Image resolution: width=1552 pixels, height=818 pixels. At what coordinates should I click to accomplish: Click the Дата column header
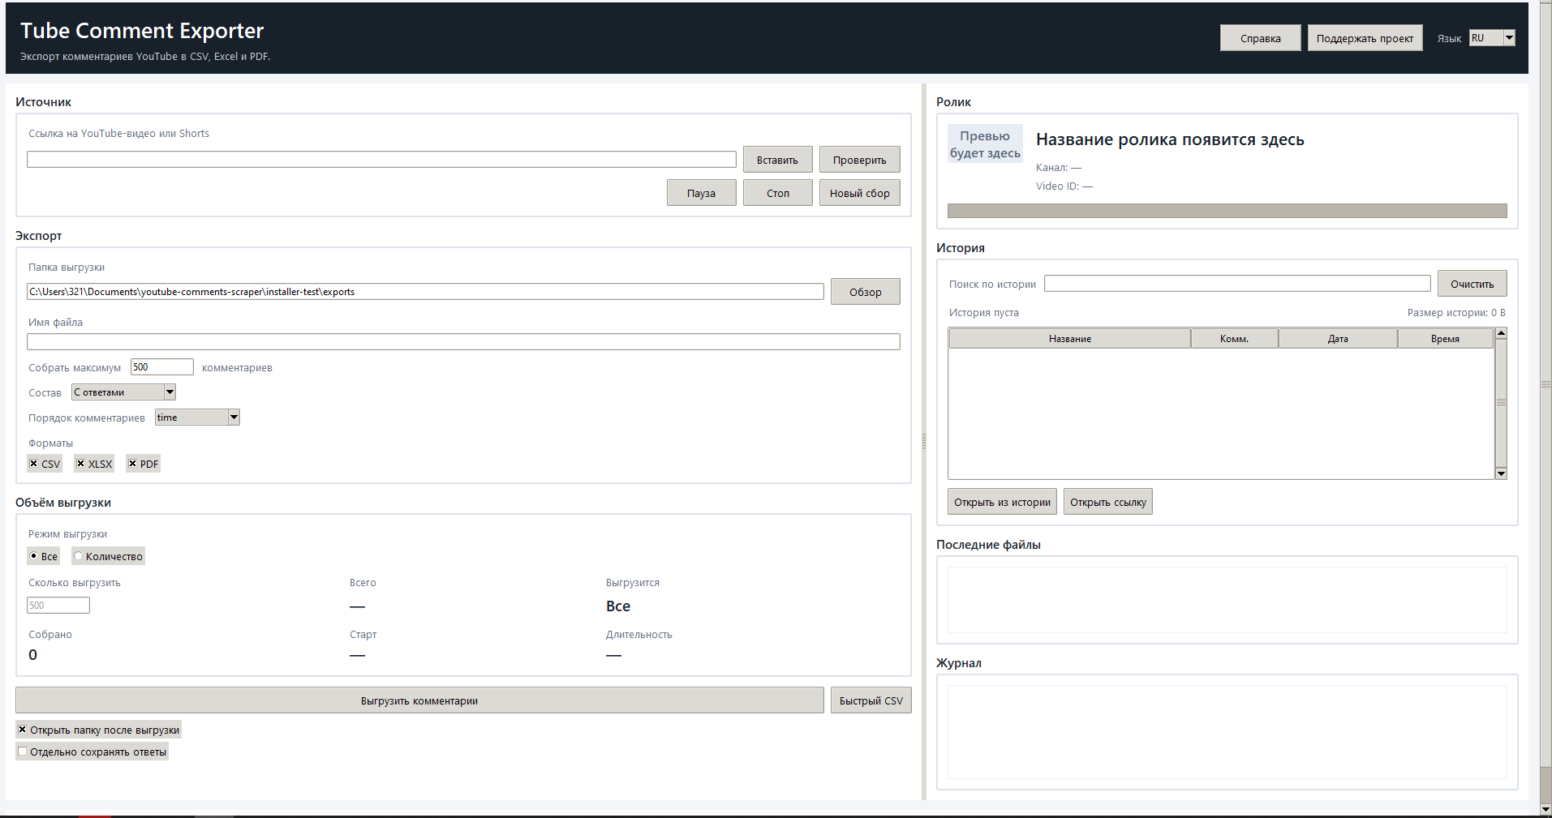pos(1337,339)
